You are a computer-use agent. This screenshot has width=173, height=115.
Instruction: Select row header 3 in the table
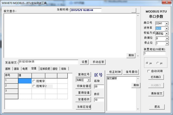point(11,91)
